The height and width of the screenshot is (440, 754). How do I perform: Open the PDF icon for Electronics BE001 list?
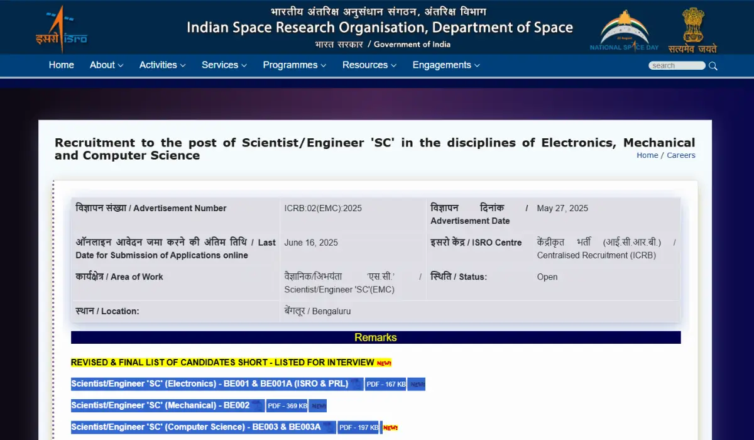click(x=357, y=384)
